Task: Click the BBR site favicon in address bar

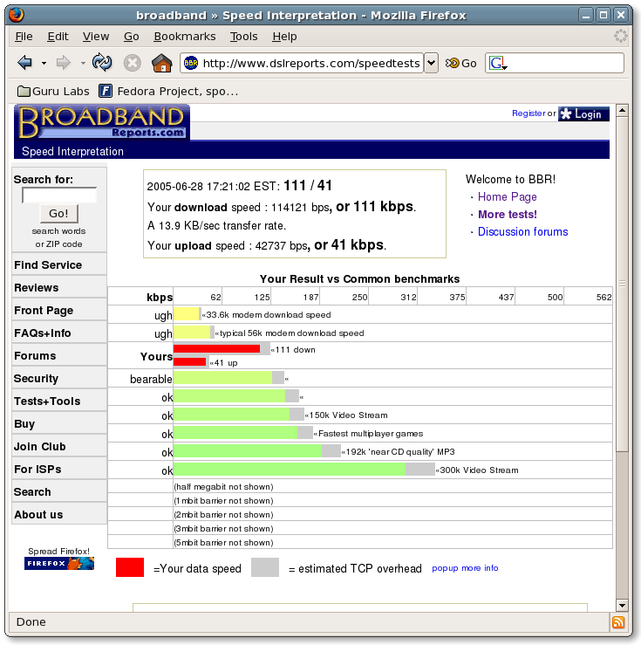Action: tap(191, 63)
